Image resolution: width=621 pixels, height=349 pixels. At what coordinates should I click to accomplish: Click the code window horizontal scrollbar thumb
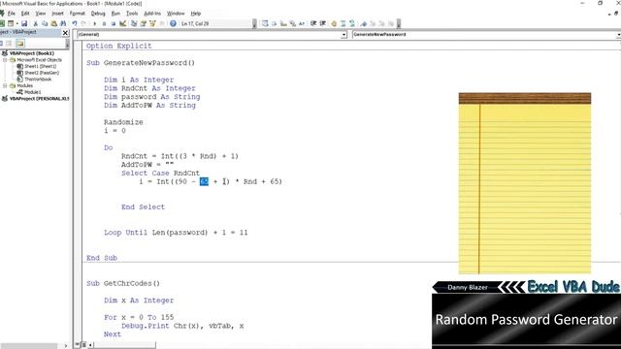125,345
